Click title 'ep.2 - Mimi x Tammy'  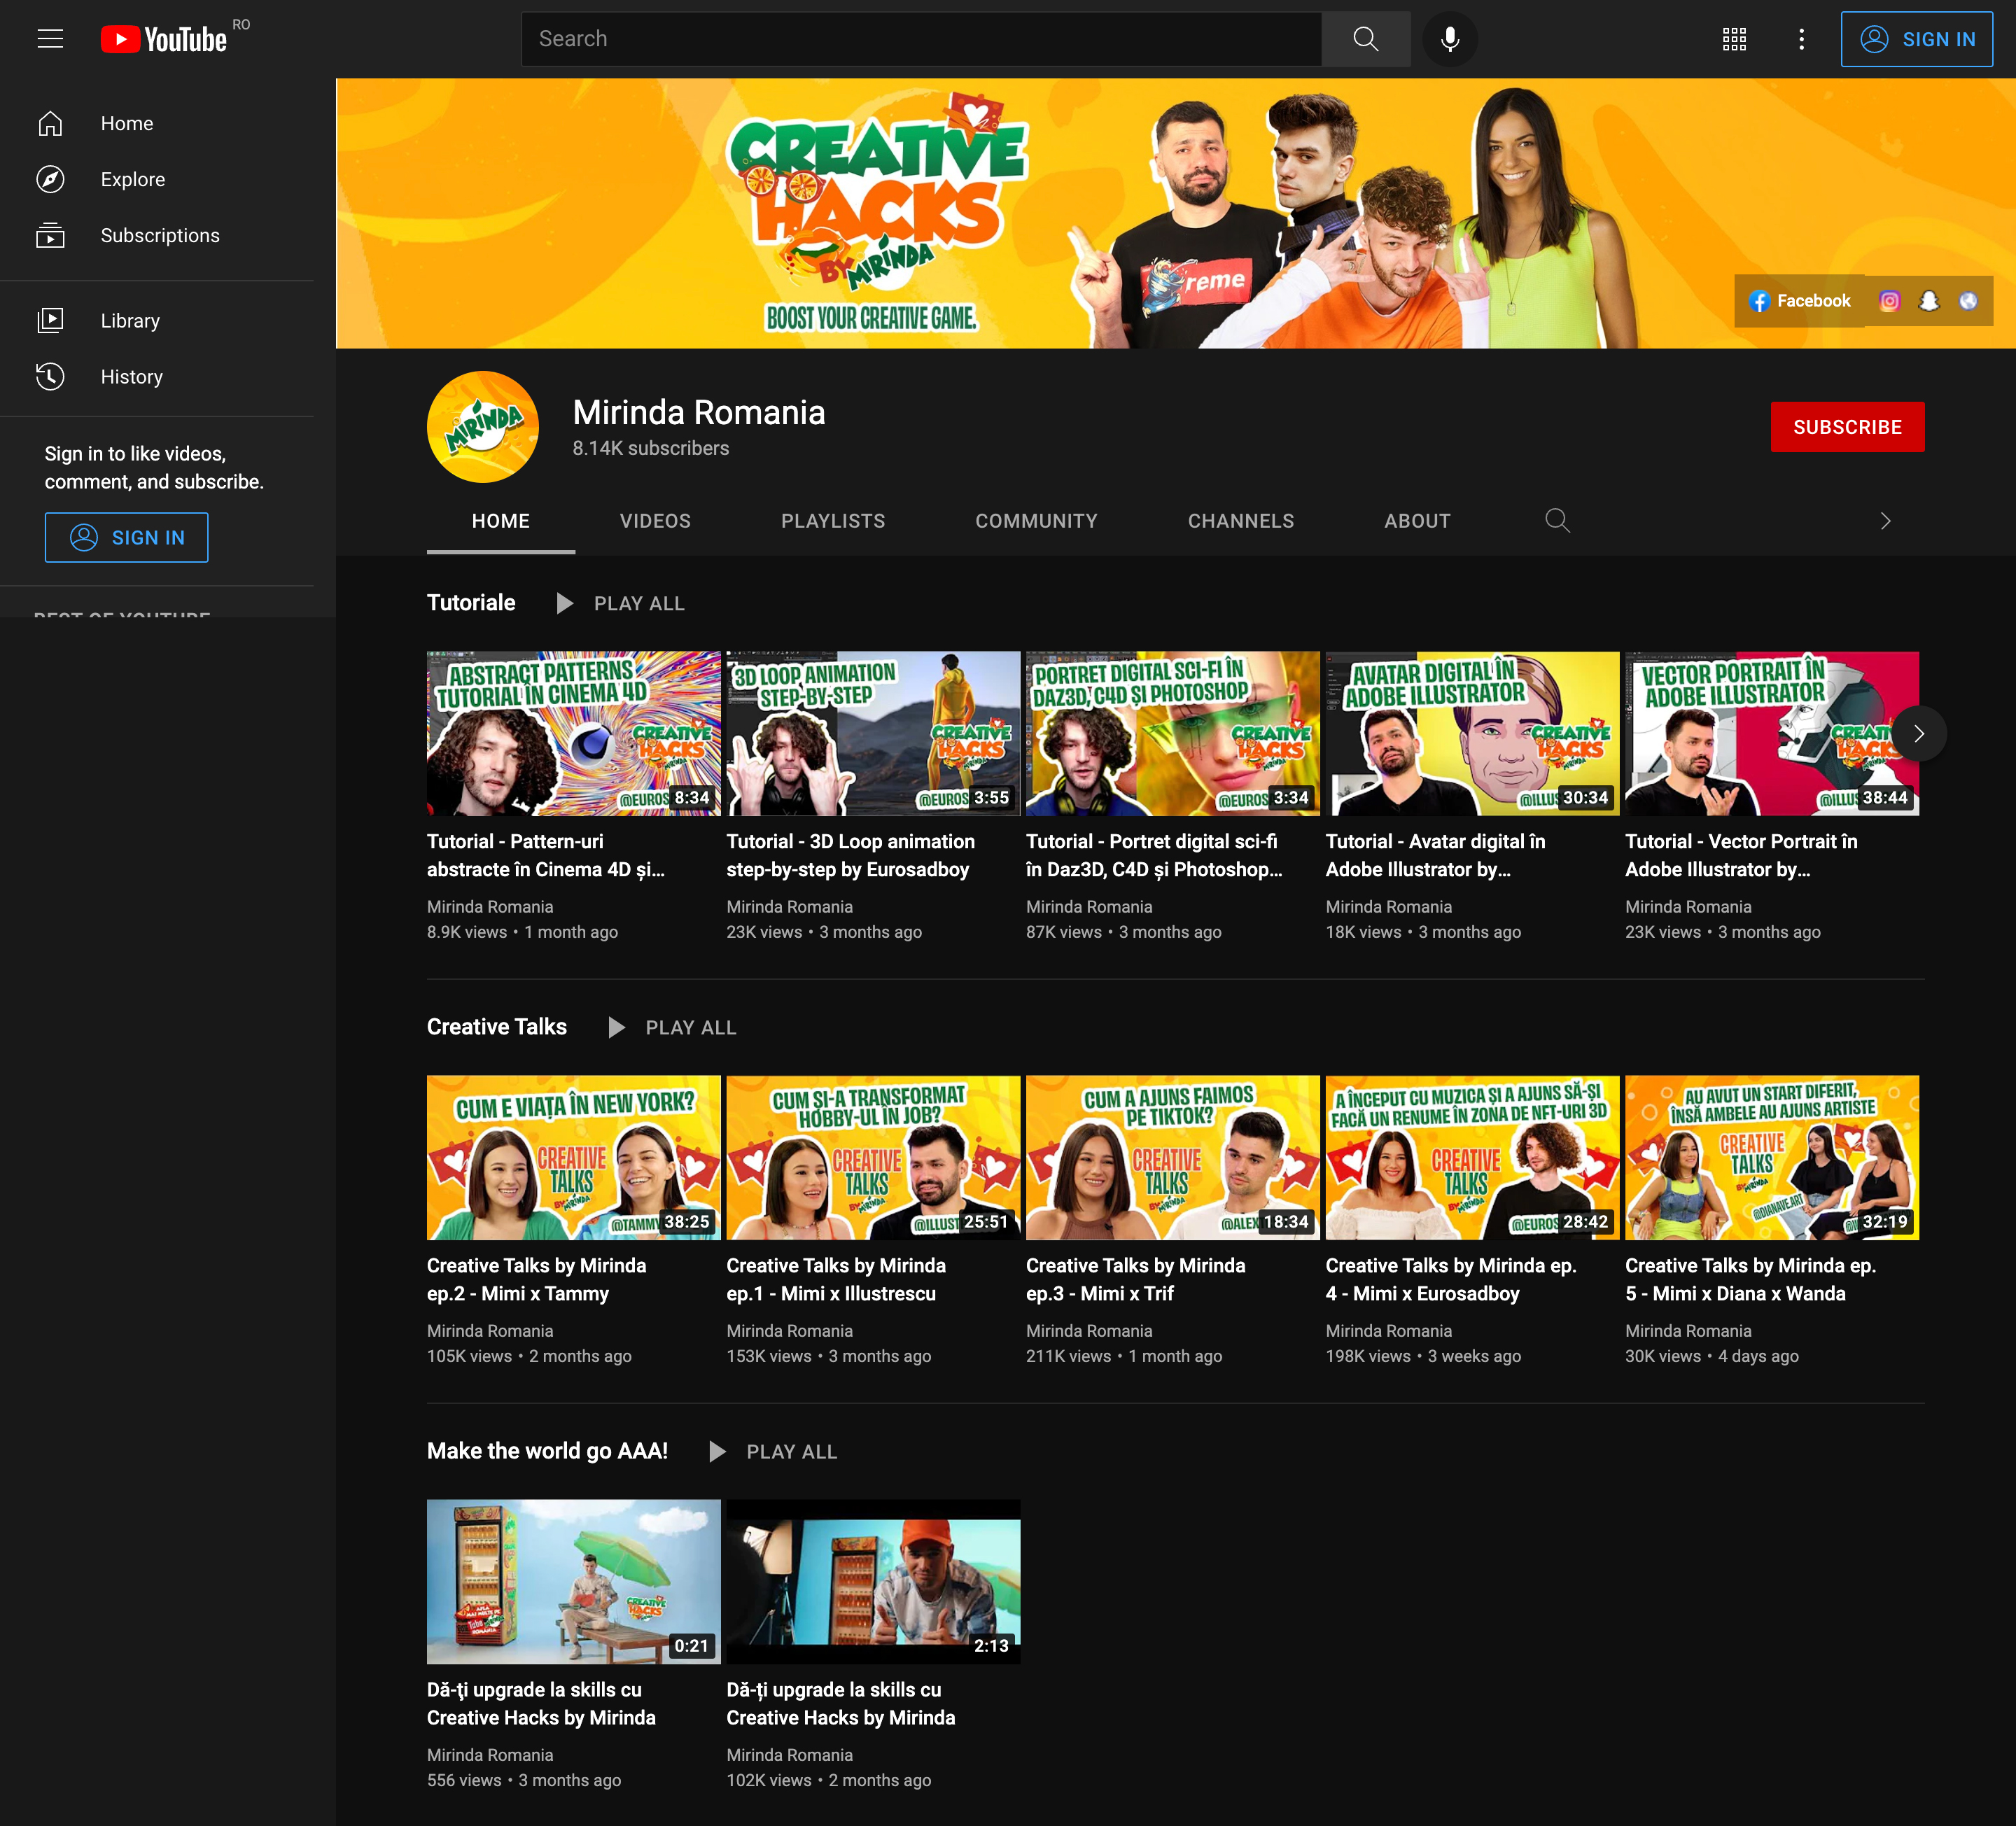(x=537, y=1279)
